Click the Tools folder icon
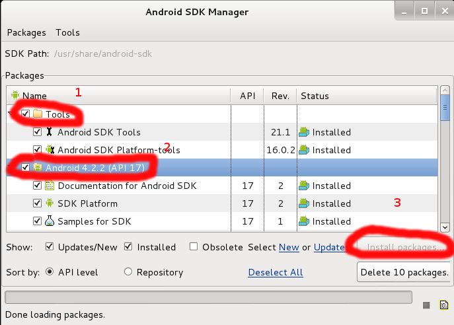 point(38,114)
